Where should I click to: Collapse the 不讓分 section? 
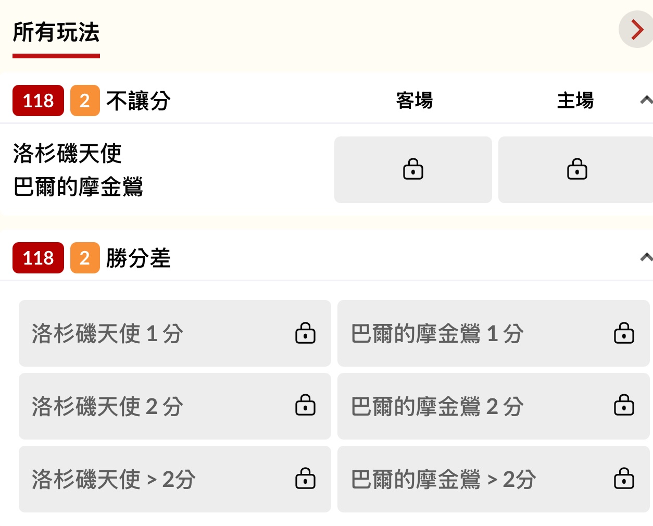click(x=646, y=100)
